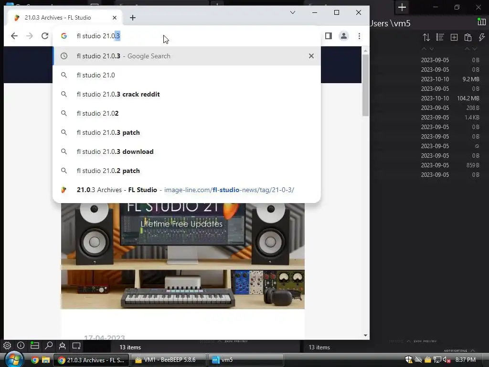The image size is (489, 367).
Task: Click the security shield icon in system tray
Action: point(409,360)
